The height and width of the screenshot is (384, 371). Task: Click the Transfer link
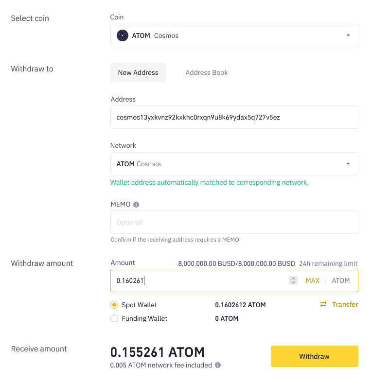pyautogui.click(x=345, y=304)
